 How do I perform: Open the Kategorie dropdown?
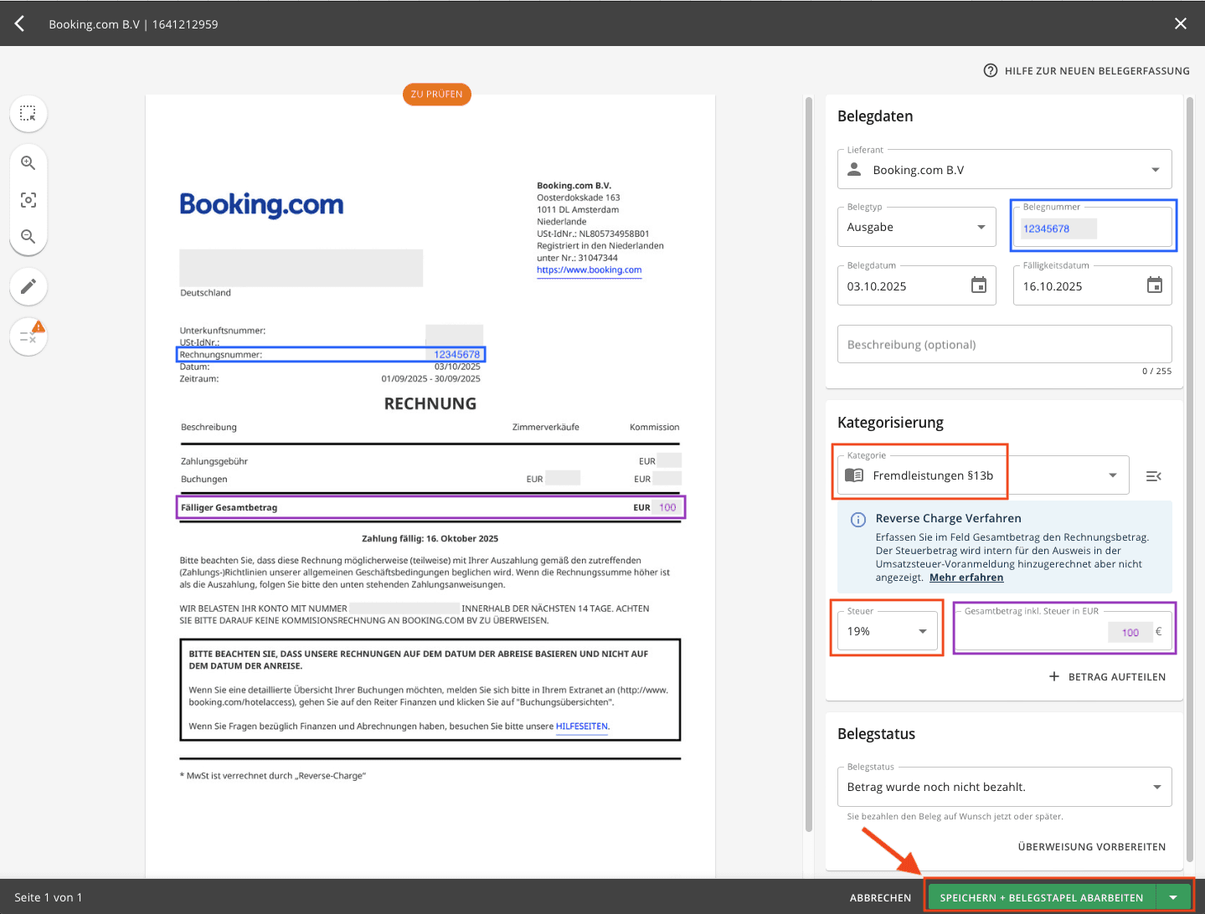983,475
